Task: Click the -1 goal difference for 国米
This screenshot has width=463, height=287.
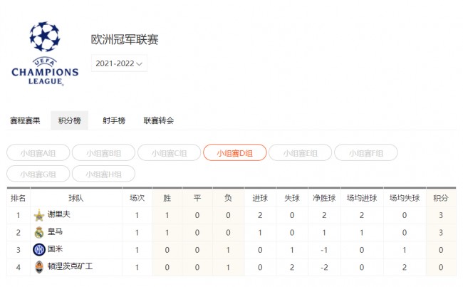Action: coord(324,250)
